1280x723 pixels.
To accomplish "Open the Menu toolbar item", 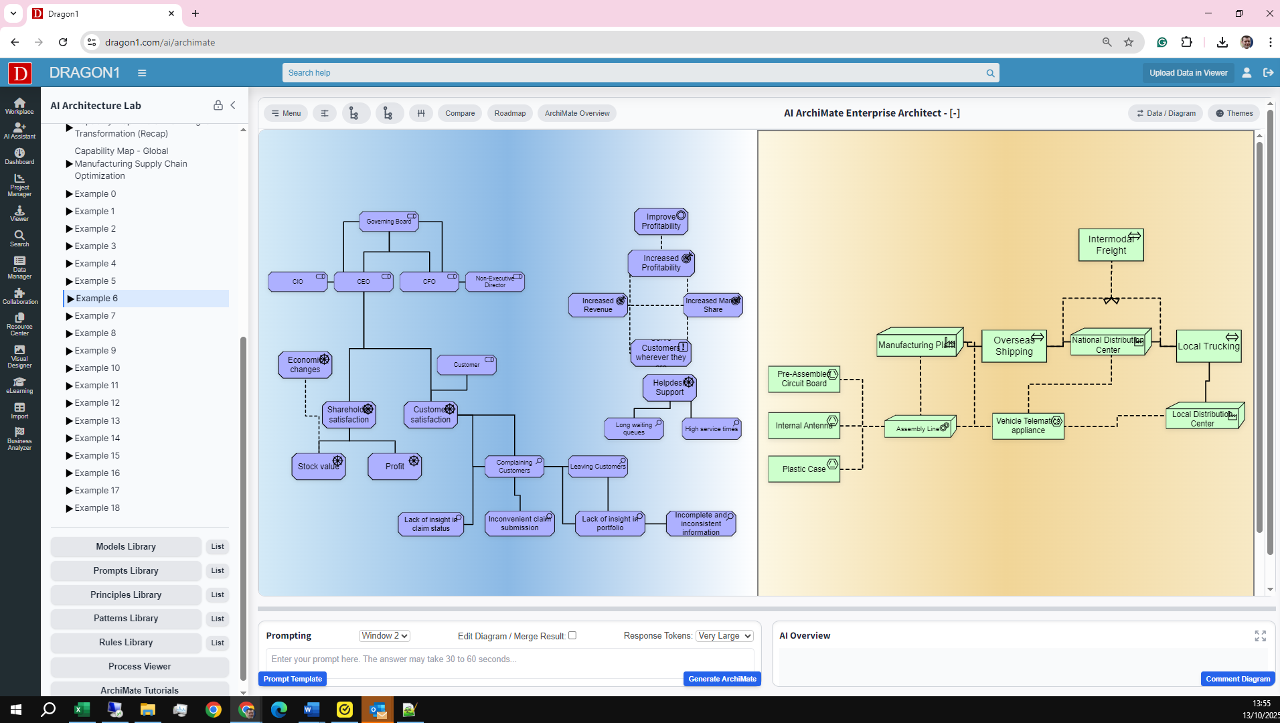I will tap(286, 113).
